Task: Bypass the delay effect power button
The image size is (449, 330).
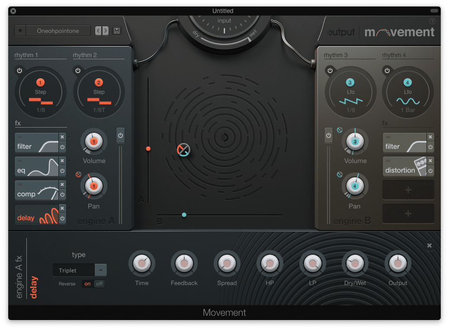Action: pos(62,218)
